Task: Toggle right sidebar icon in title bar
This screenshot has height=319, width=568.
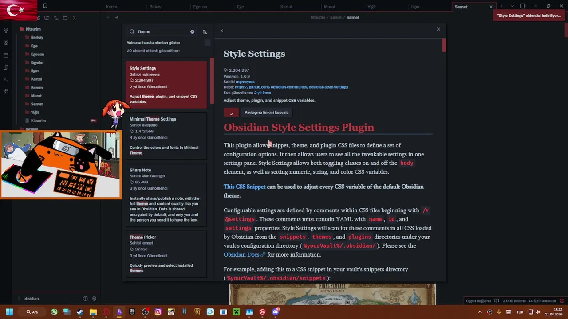Action: pos(522,6)
